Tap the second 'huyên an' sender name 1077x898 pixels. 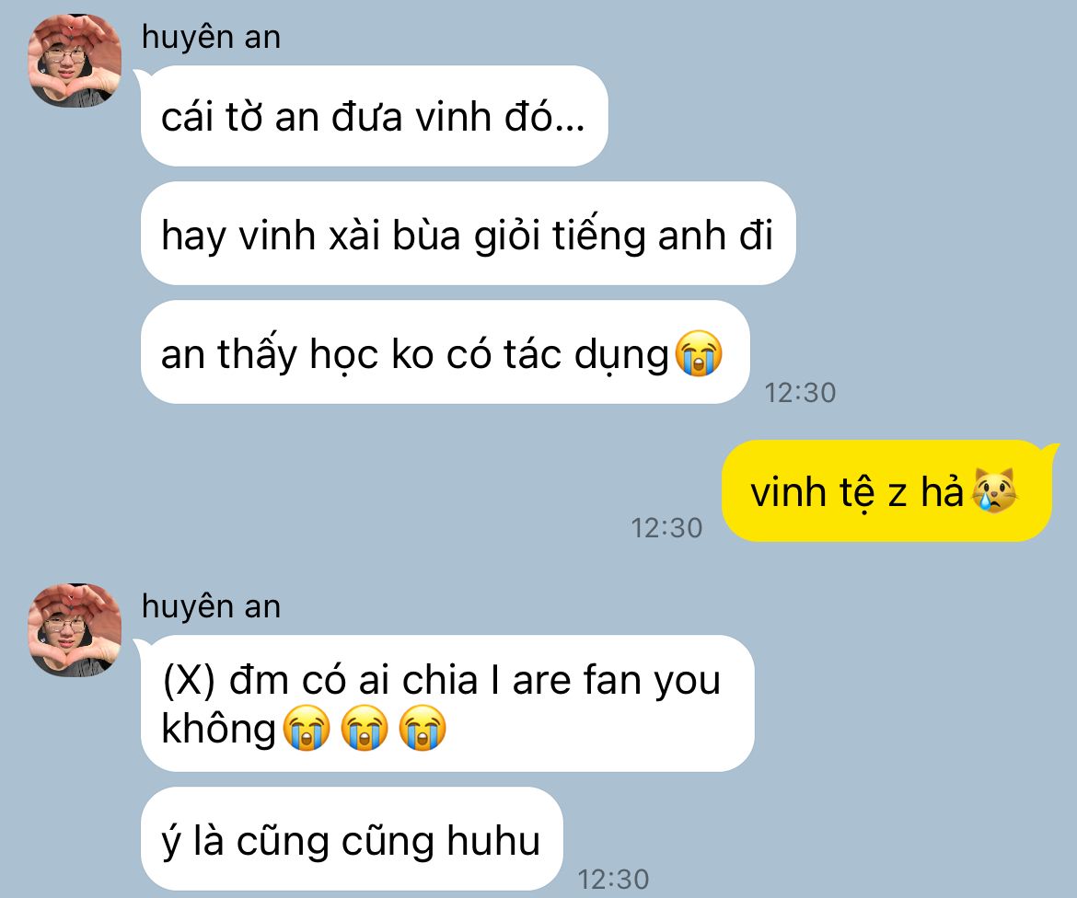click(x=211, y=606)
